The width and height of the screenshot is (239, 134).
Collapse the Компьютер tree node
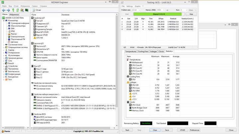tap(4, 21)
